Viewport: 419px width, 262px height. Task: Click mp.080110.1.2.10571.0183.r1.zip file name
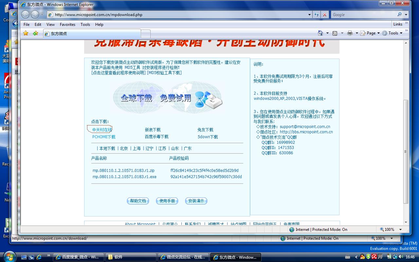123,171
